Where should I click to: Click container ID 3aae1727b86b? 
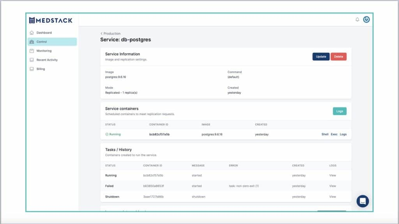[154, 197]
